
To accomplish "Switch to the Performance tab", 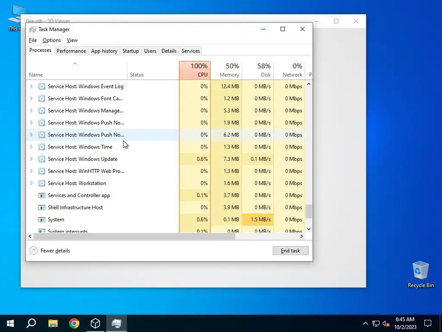I will (71, 51).
